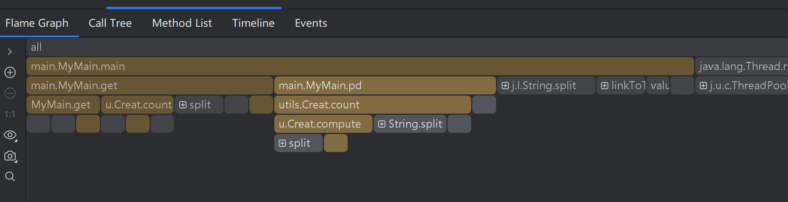Expand the j.l.String.split frame plus icon

pyautogui.click(x=505, y=86)
